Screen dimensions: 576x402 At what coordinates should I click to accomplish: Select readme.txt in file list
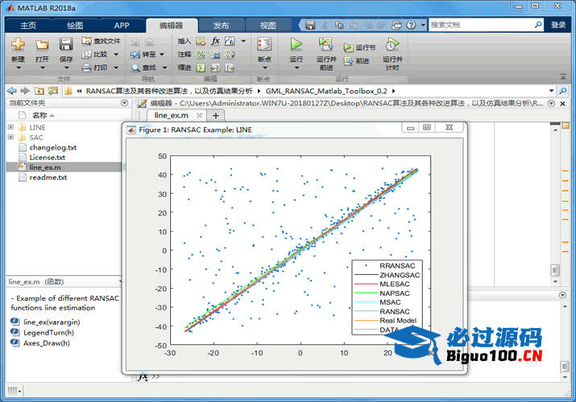coord(48,178)
